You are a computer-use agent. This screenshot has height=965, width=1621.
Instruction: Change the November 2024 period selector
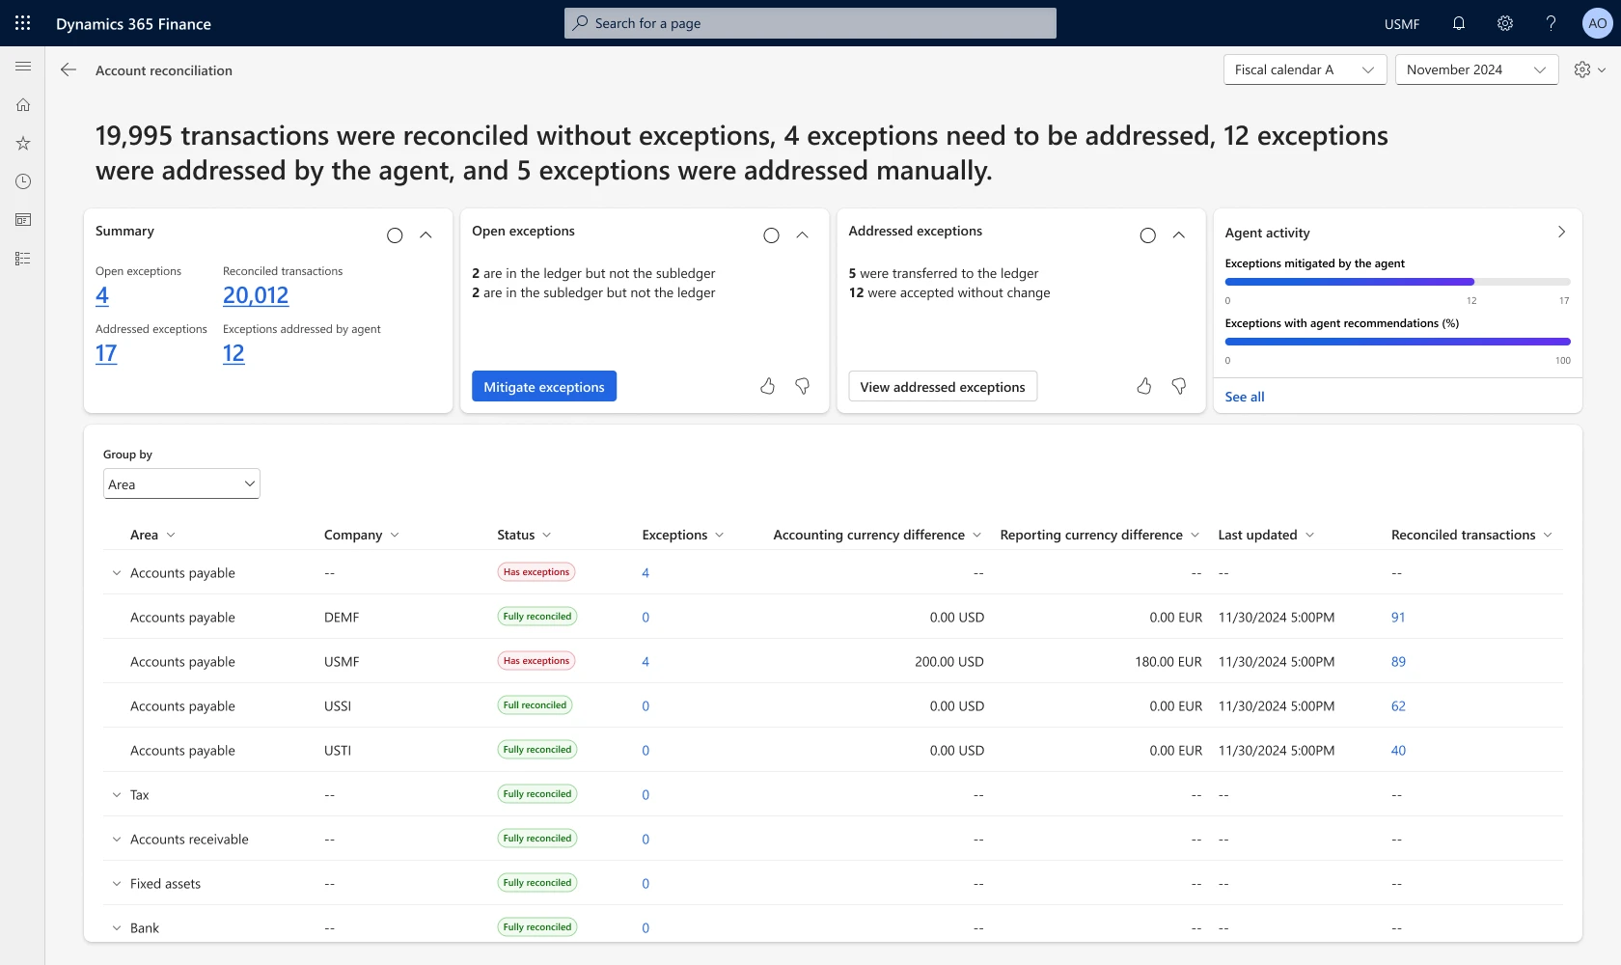click(x=1475, y=69)
